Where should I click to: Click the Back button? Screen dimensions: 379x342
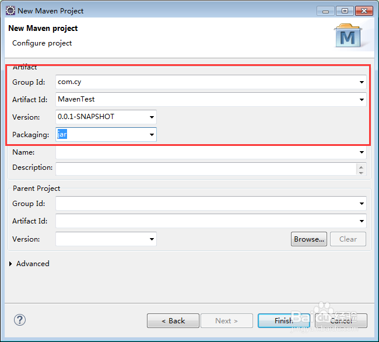[173, 321]
